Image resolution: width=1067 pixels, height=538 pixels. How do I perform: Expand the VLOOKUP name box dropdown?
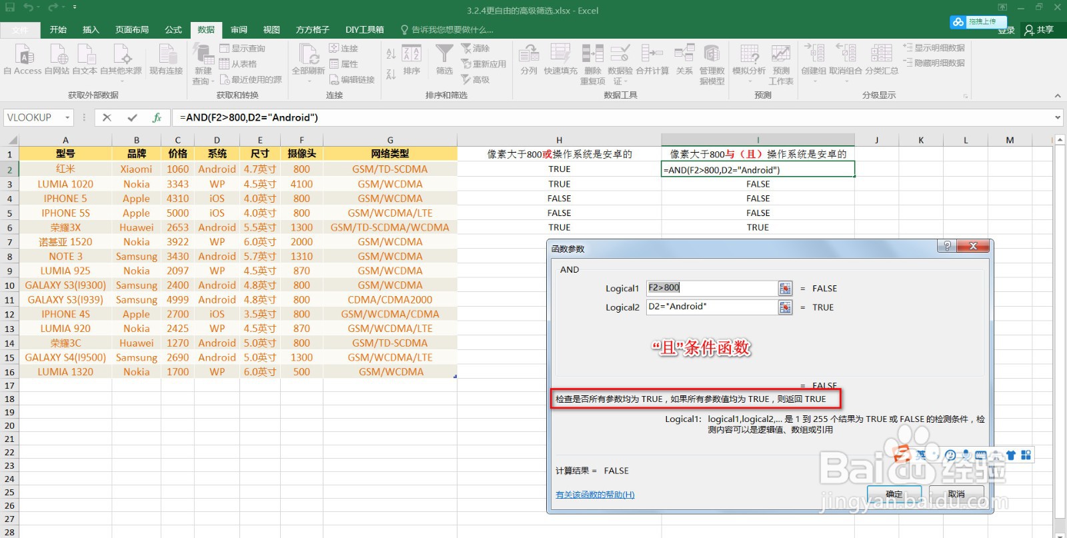click(67, 117)
